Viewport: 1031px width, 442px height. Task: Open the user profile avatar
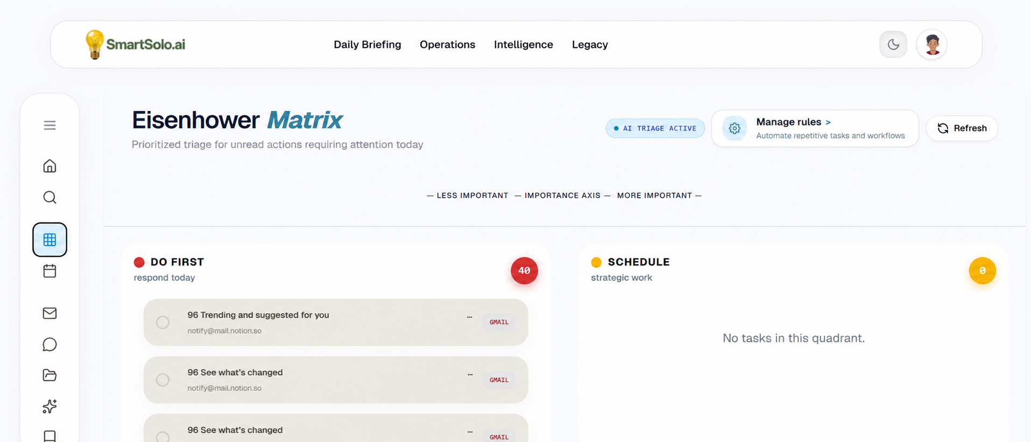(932, 44)
